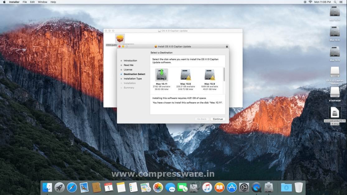Open the Installer menu
This screenshot has width=347, height=195.
[x=14, y=2]
